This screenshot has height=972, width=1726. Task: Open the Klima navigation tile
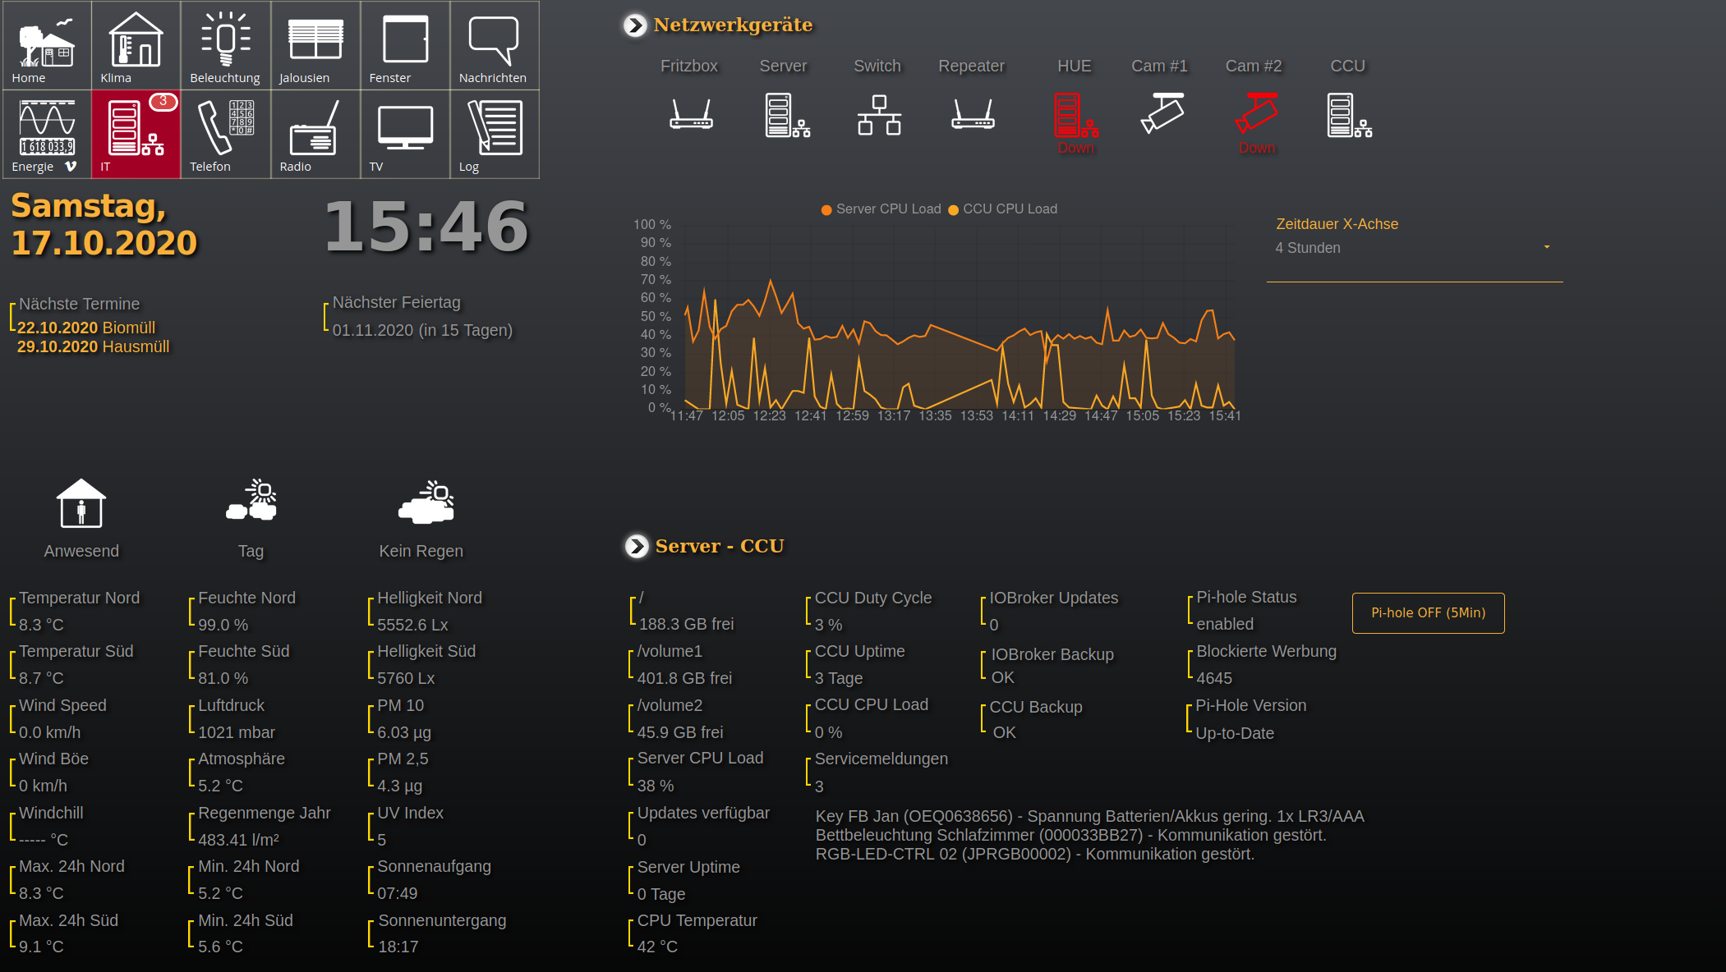click(136, 45)
